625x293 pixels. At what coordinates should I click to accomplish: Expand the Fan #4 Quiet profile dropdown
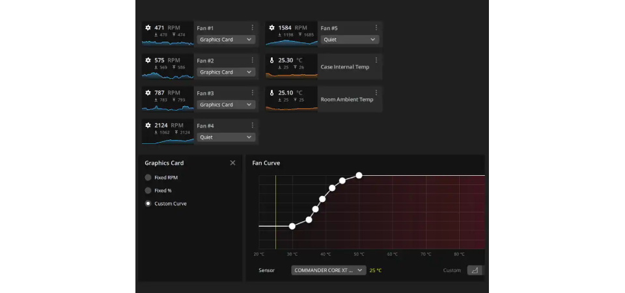[x=225, y=137]
